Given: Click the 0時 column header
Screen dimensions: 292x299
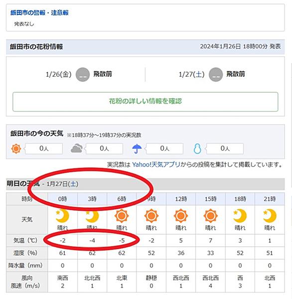Looking at the screenshot, I should click(62, 199).
